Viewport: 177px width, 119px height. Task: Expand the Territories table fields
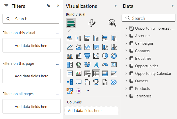click(126, 96)
